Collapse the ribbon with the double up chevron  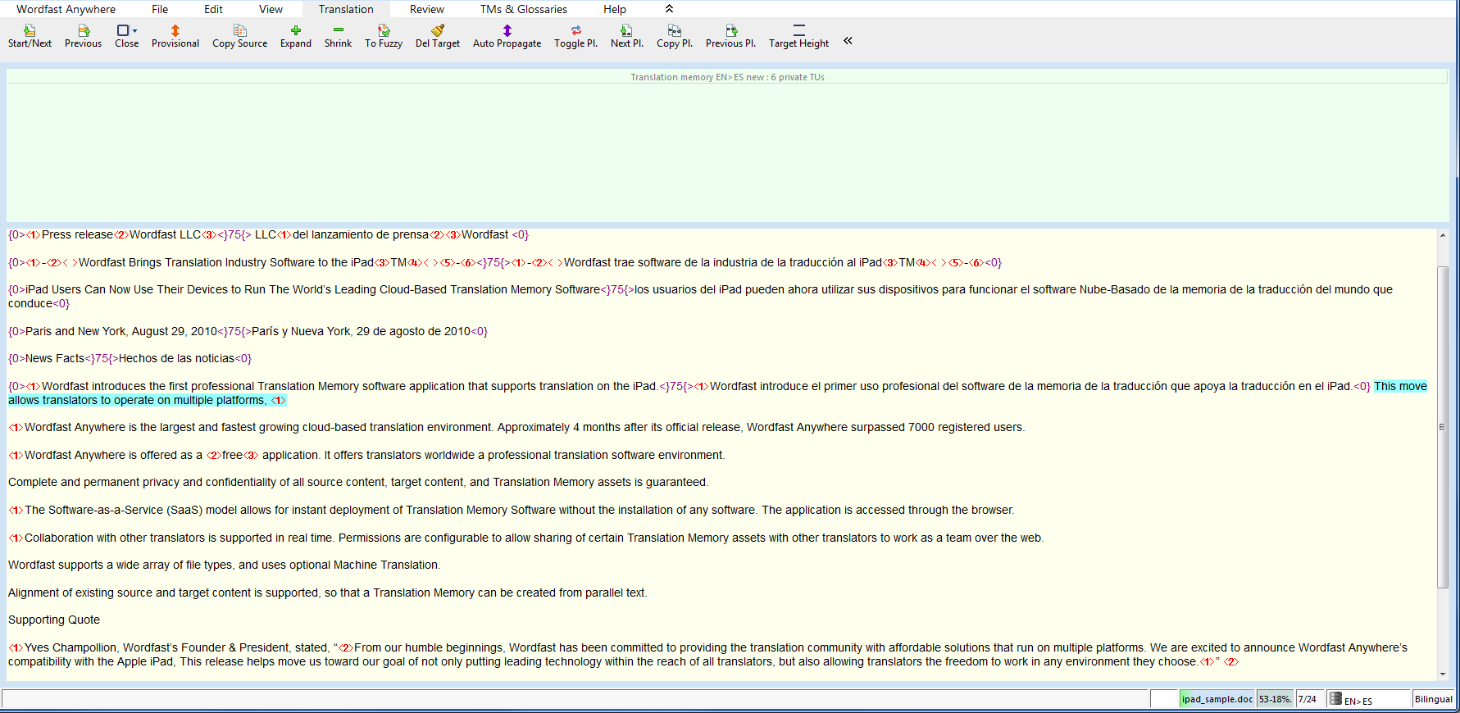669,9
